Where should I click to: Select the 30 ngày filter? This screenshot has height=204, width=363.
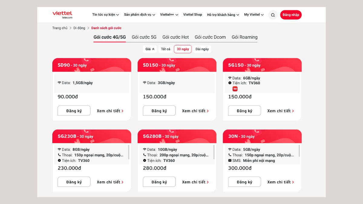(183, 49)
